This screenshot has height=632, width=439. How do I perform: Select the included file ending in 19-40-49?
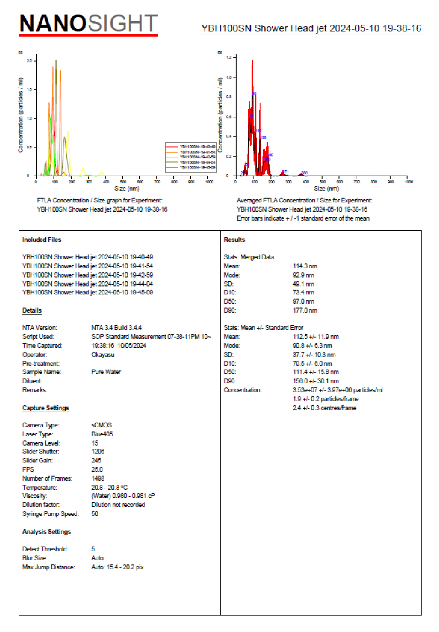[87, 257]
